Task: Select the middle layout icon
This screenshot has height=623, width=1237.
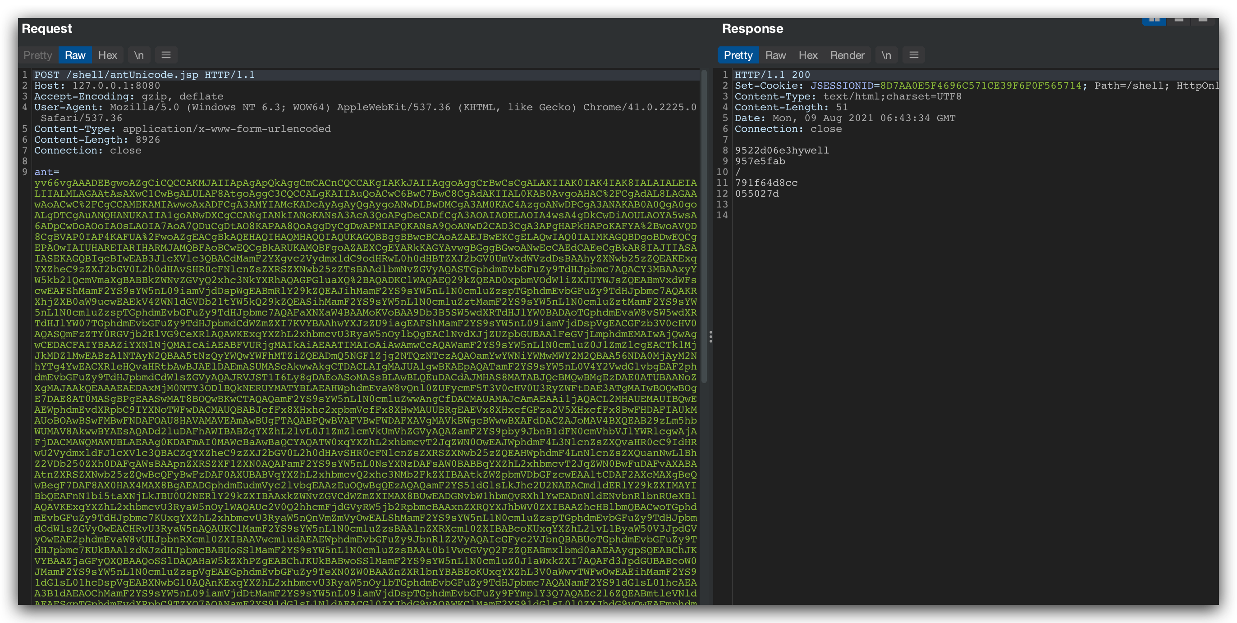Action: pos(1178,20)
